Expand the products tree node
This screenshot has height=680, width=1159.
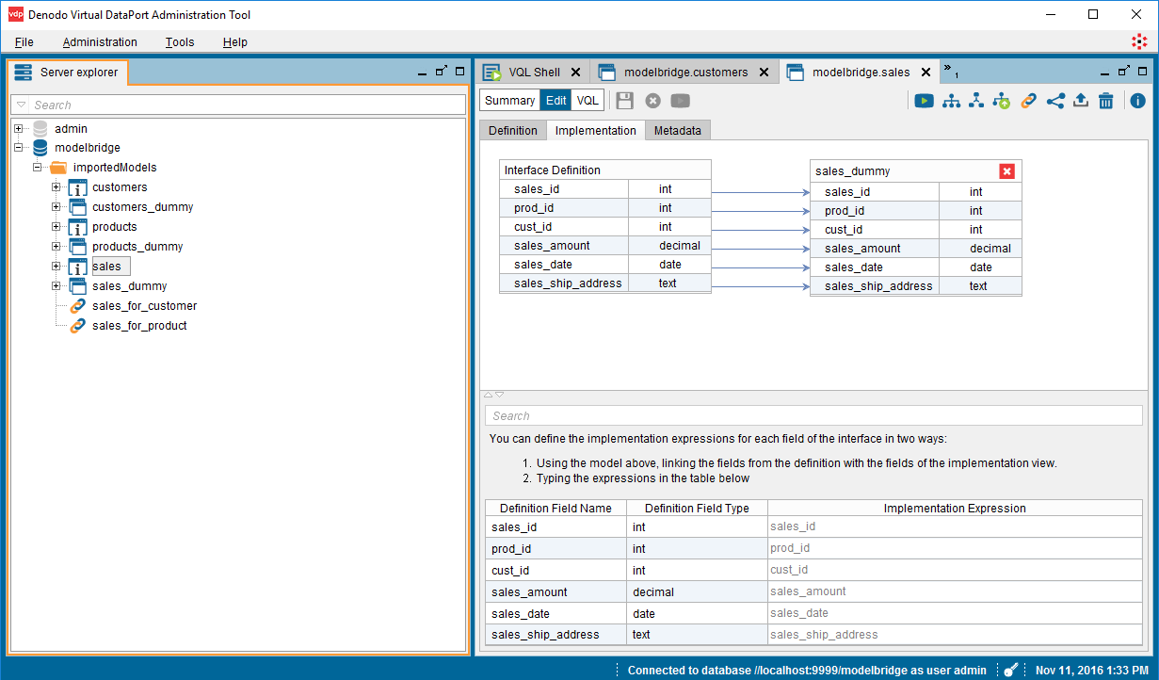(56, 227)
